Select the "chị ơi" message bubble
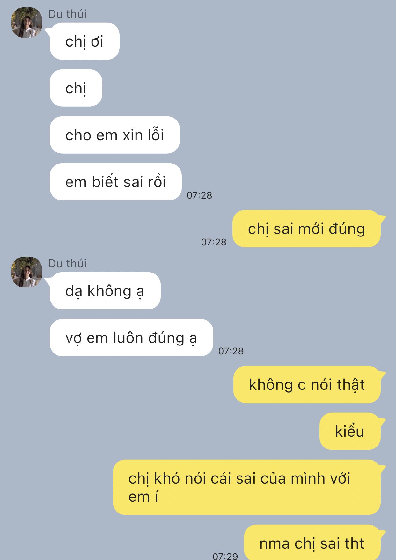 click(84, 41)
